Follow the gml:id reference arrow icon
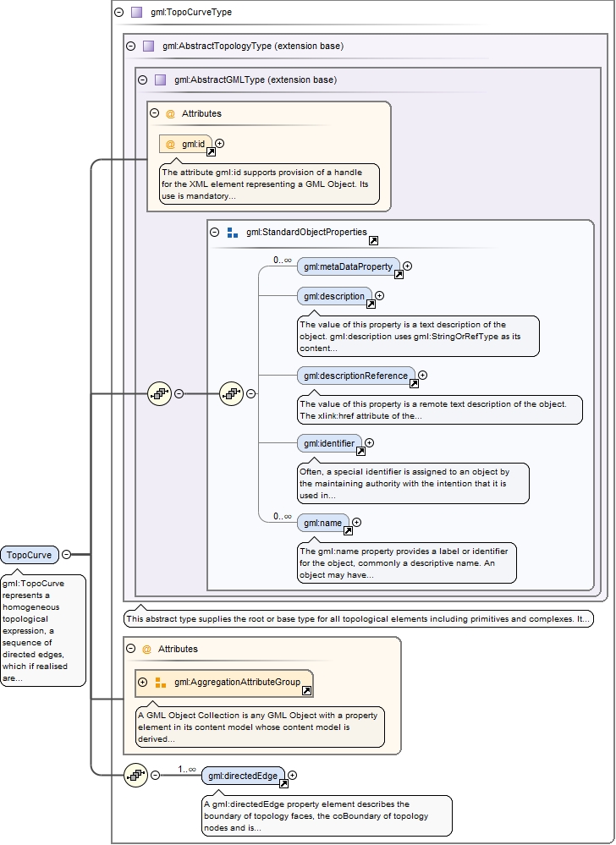This screenshot has width=616, height=845. [x=212, y=152]
